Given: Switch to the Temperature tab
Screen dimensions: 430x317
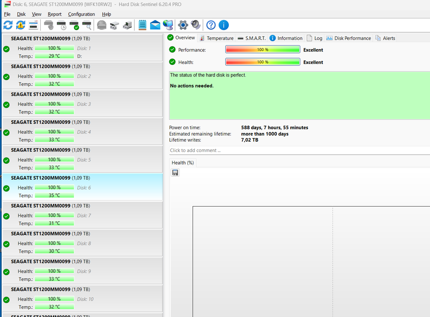Looking at the screenshot, I should pyautogui.click(x=216, y=38).
